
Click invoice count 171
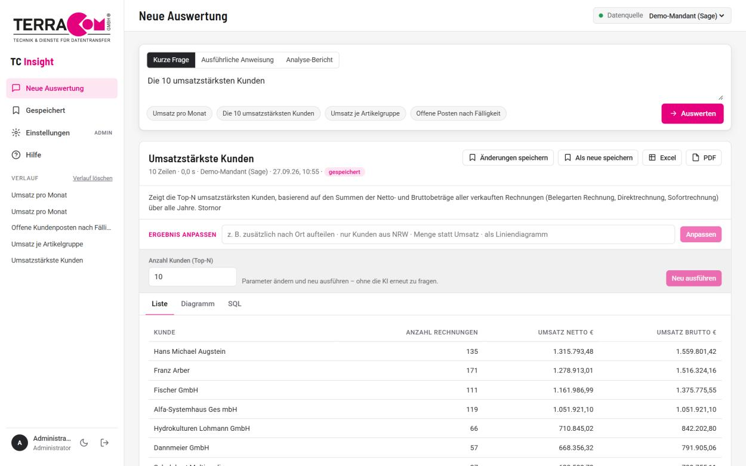[472, 371]
